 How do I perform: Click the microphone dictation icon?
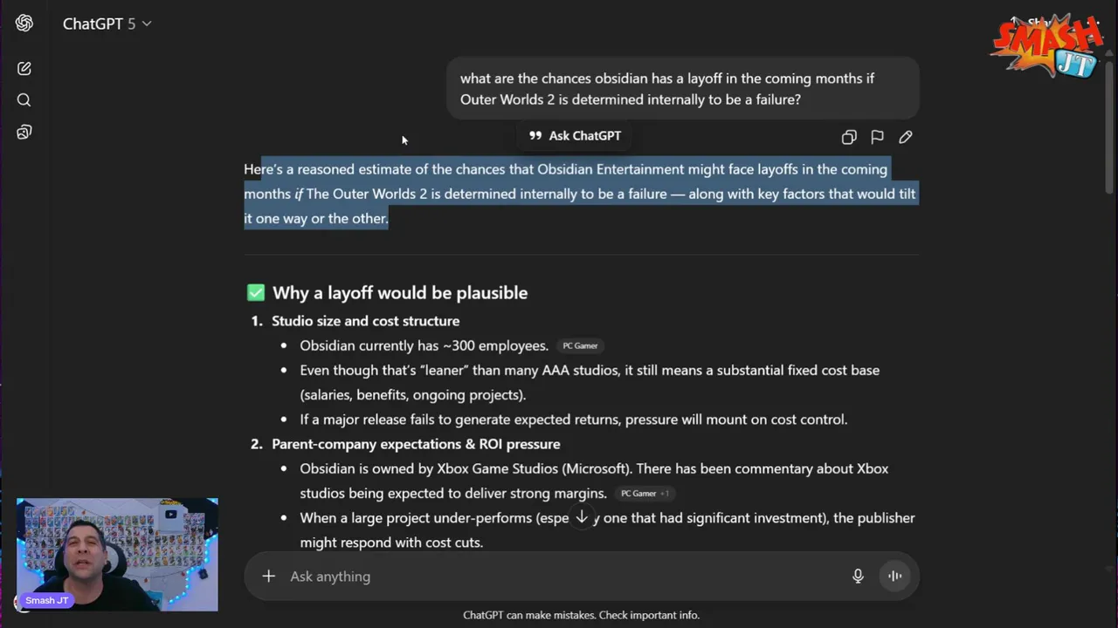pyautogui.click(x=858, y=576)
